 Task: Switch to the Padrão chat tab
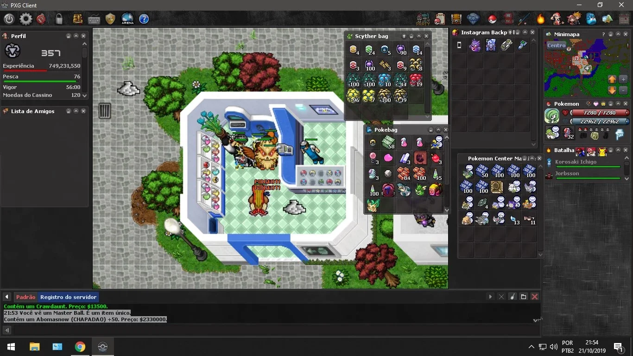(25, 297)
